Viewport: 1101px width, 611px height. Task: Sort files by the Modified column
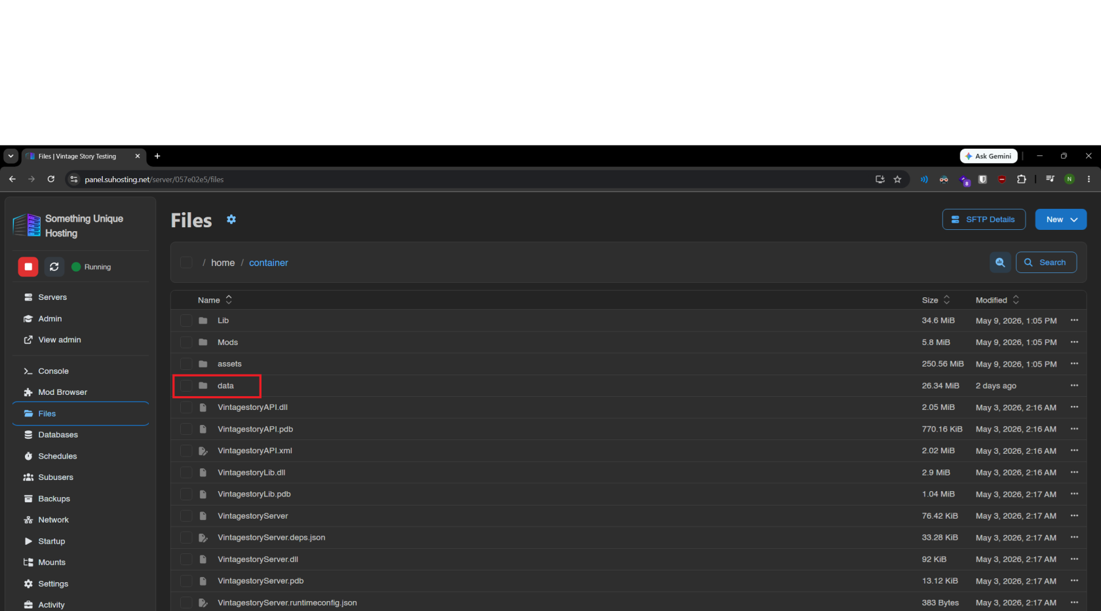[997, 300]
